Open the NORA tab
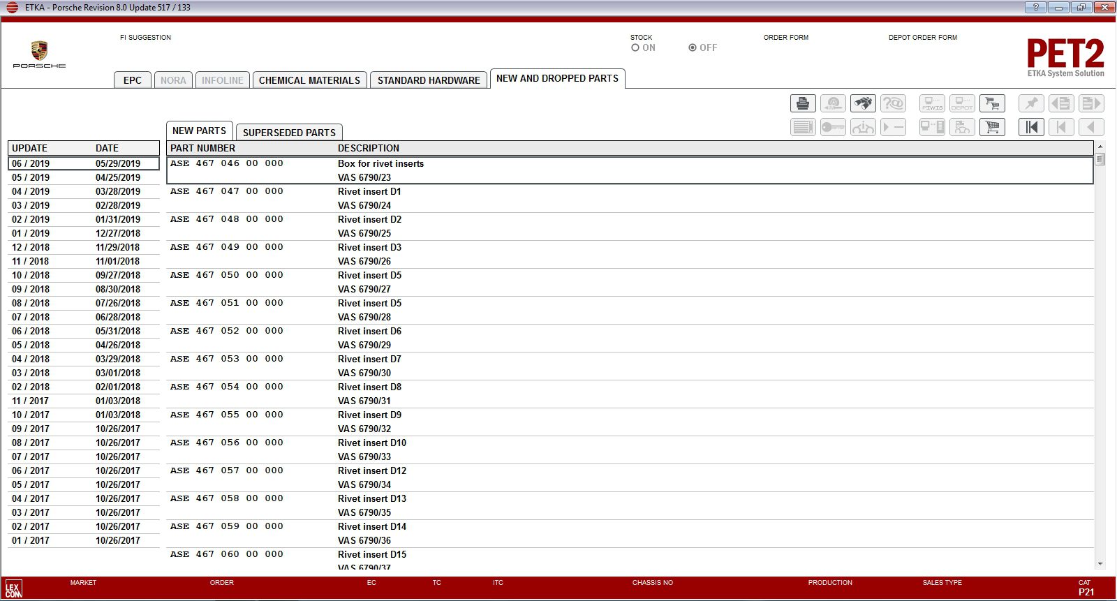The height and width of the screenshot is (601, 1117). pyautogui.click(x=173, y=80)
